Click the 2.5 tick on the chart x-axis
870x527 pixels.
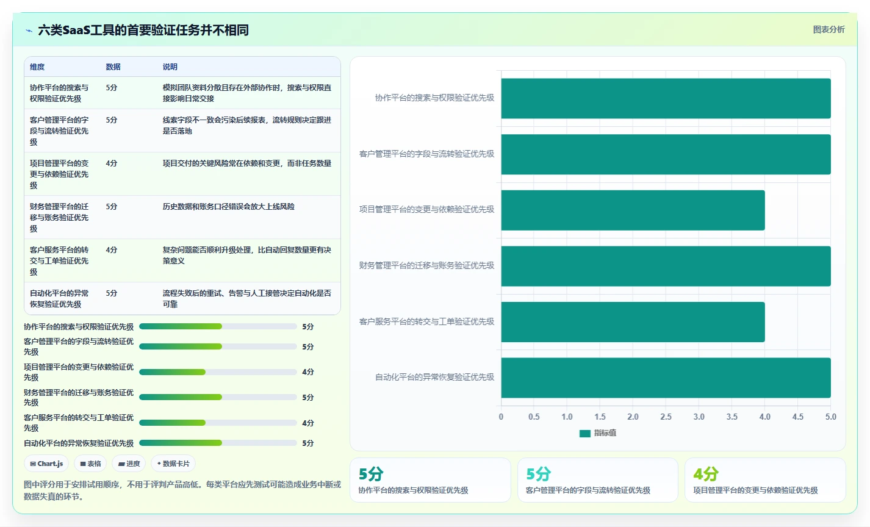666,417
